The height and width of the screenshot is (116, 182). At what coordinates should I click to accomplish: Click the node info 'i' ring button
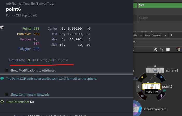point(138,87)
